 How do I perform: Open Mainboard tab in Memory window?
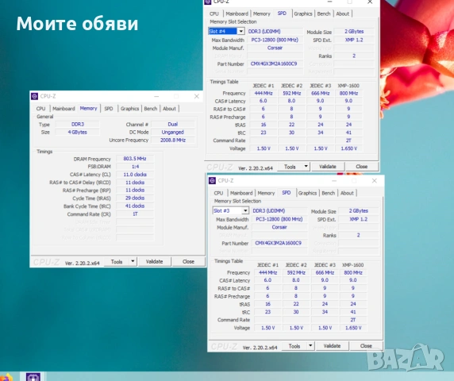[x=63, y=109]
